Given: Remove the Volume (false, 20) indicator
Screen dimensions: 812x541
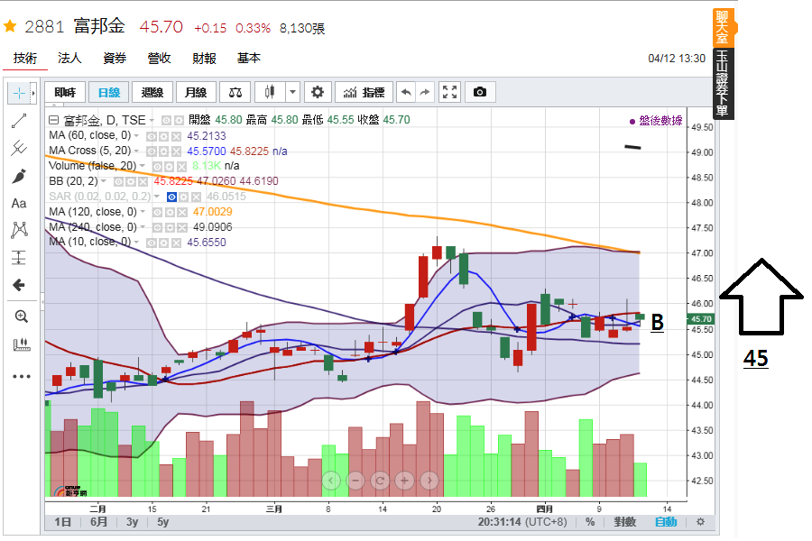Looking at the screenshot, I should click(x=181, y=167).
